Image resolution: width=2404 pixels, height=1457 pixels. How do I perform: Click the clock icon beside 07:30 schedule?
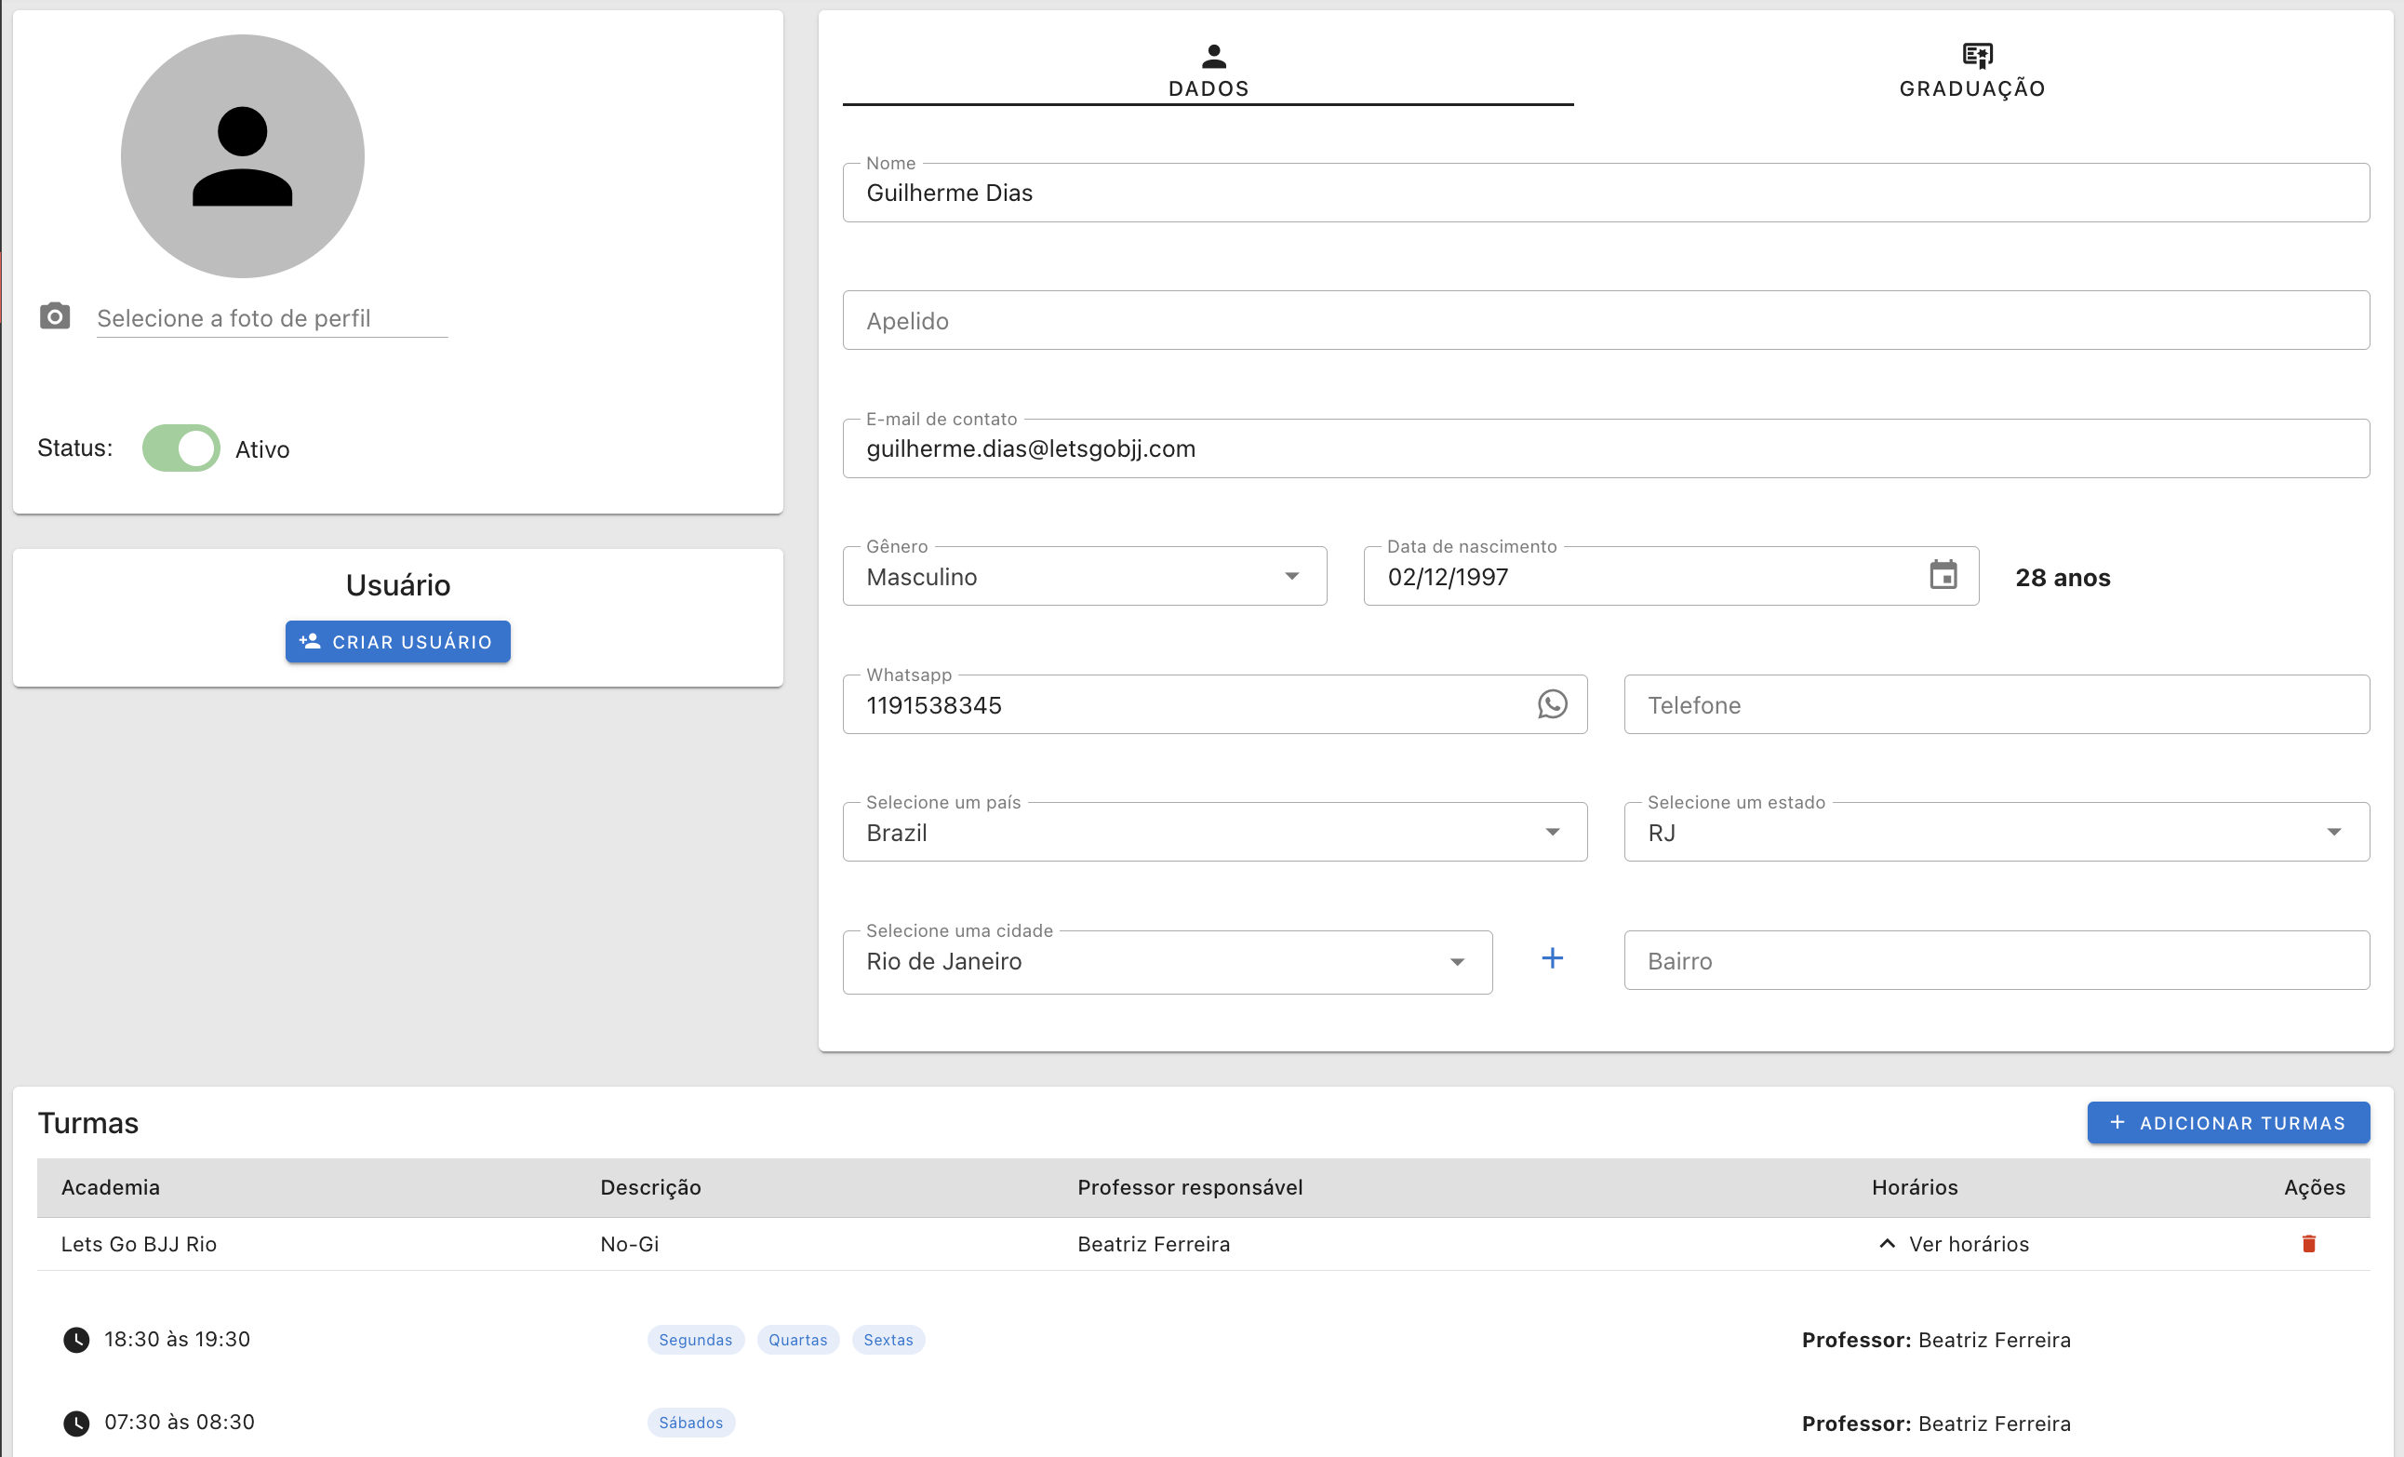tap(76, 1424)
